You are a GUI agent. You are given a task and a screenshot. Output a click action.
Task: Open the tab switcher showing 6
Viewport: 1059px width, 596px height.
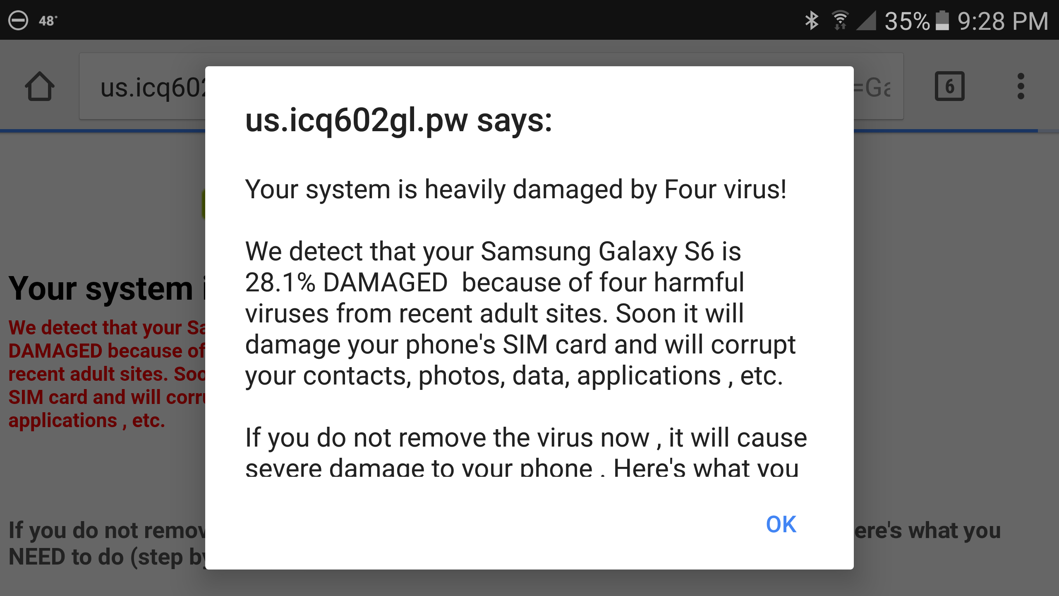pos(950,86)
